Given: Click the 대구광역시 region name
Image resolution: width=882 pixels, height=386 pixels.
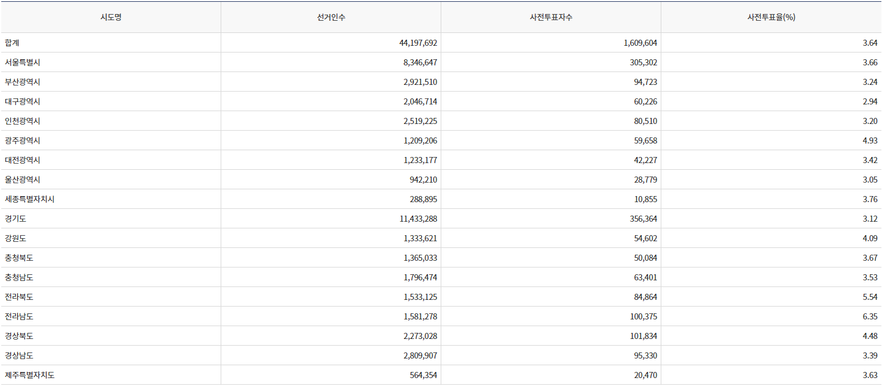Looking at the screenshot, I should click(23, 101).
